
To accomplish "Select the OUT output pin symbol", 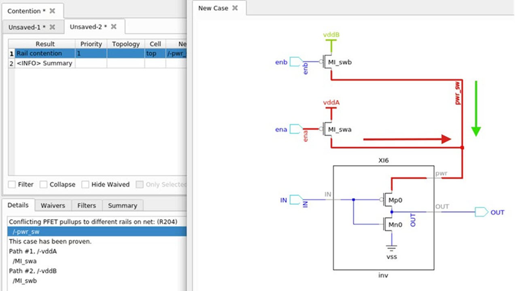I will pyautogui.click(x=482, y=212).
